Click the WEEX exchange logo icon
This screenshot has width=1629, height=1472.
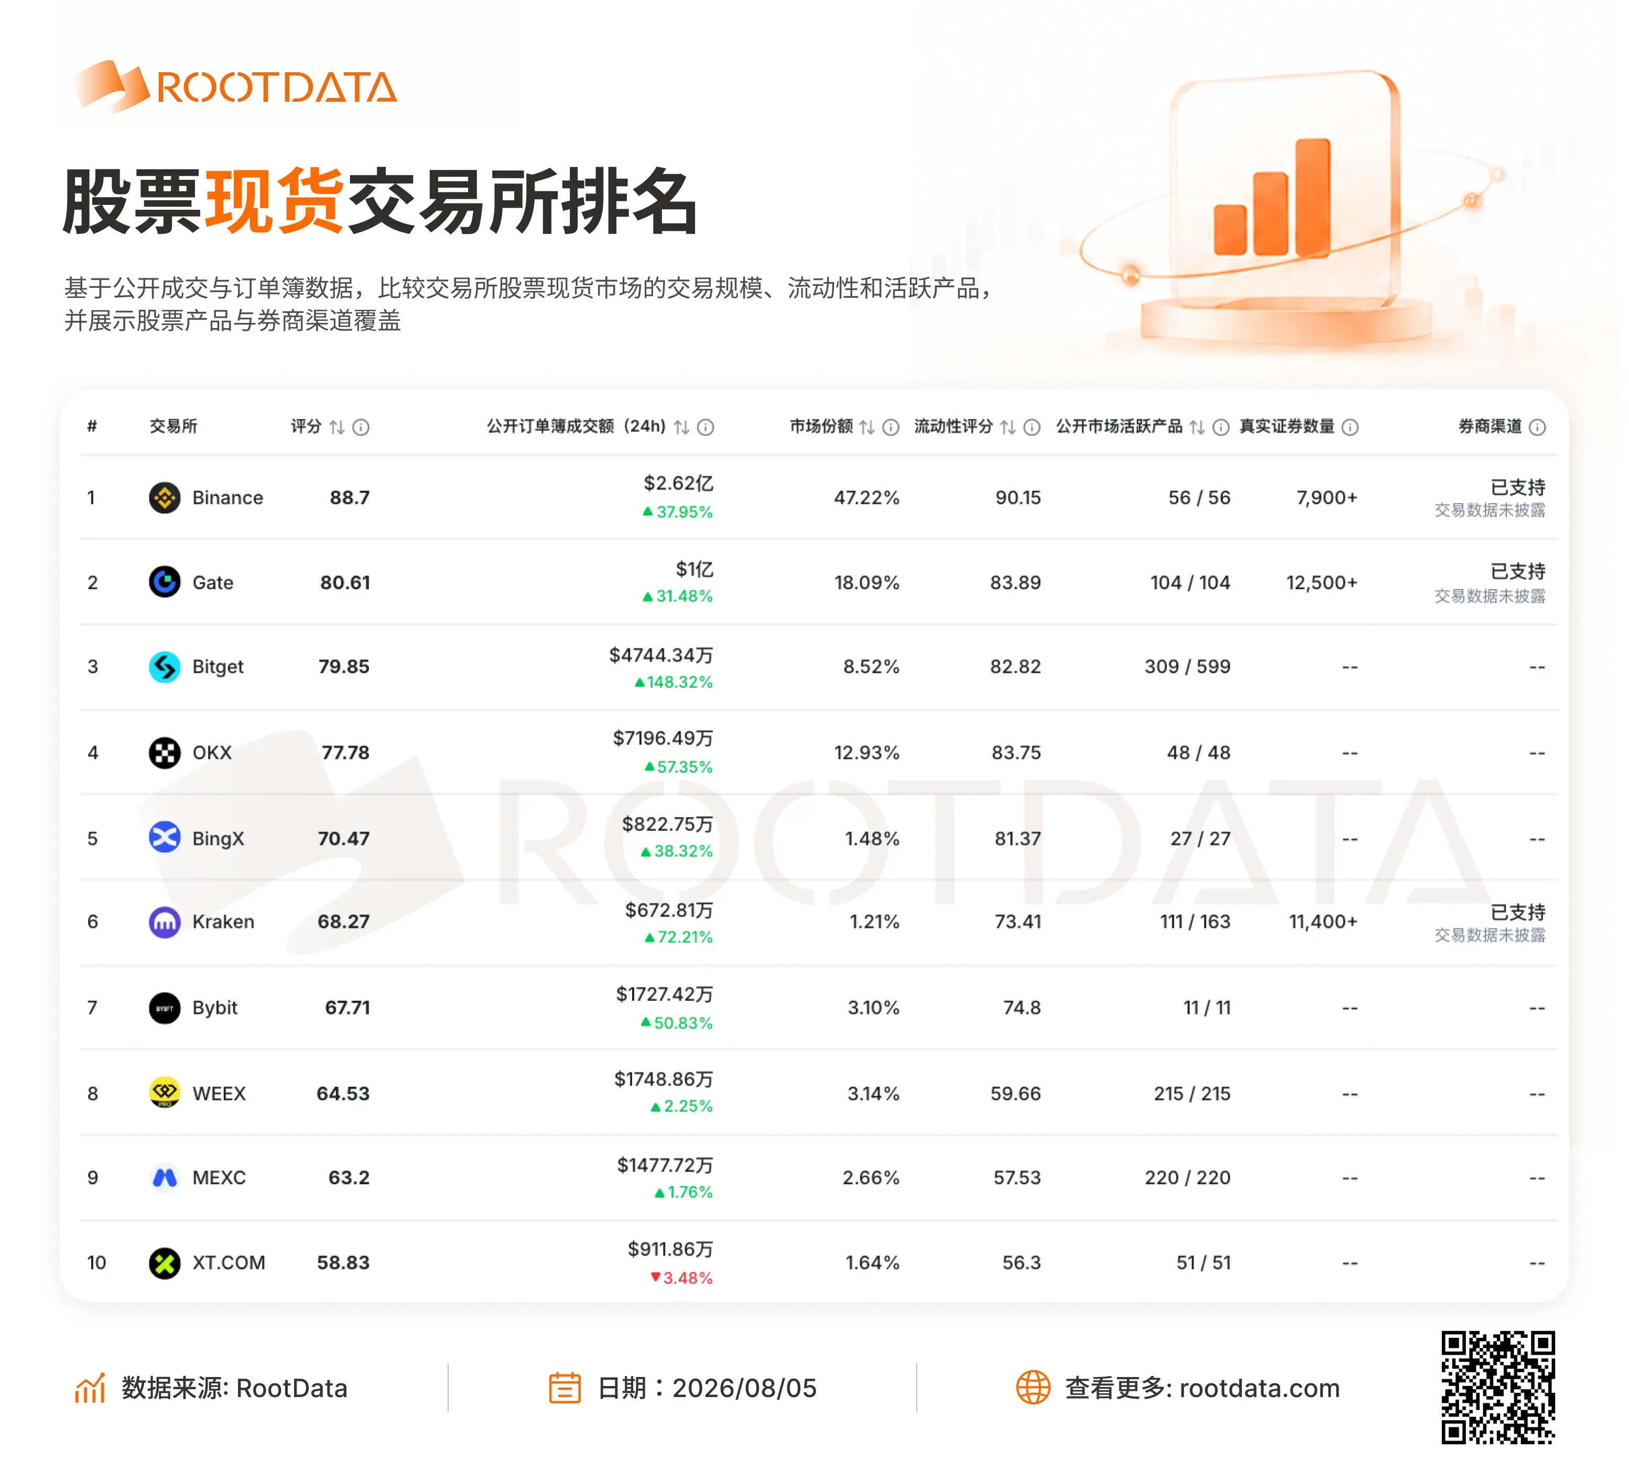(x=165, y=1093)
